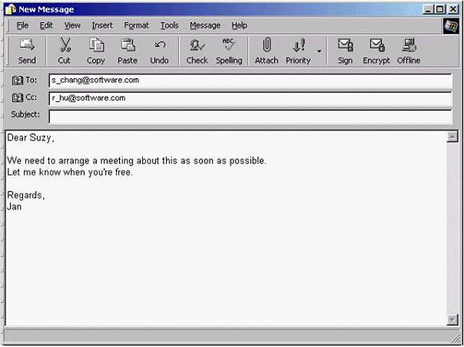Open the Format menu
The image size is (464, 347).
[136, 25]
